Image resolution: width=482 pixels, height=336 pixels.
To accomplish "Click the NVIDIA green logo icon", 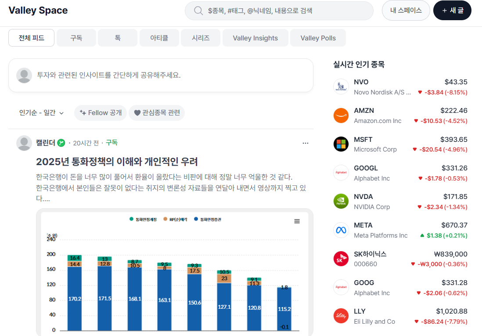I will 341,202.
